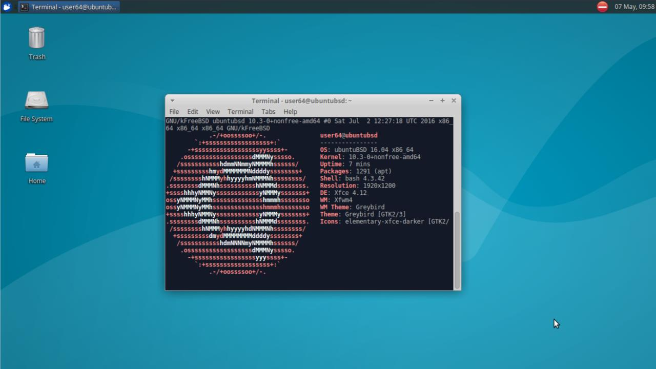Open the File menu in Terminal
Screen dimensions: 656x369
[174, 112]
